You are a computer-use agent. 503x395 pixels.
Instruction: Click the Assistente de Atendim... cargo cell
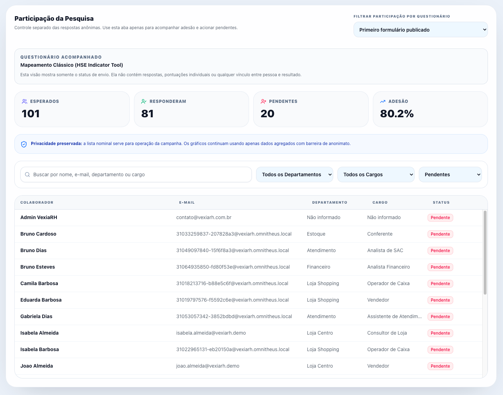click(395, 316)
